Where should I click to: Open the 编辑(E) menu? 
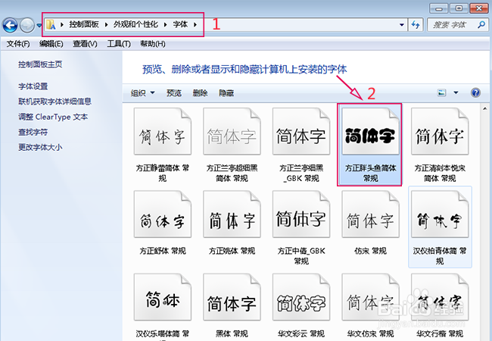coord(51,44)
